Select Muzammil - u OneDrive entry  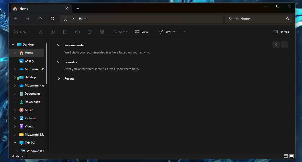coord(27,85)
